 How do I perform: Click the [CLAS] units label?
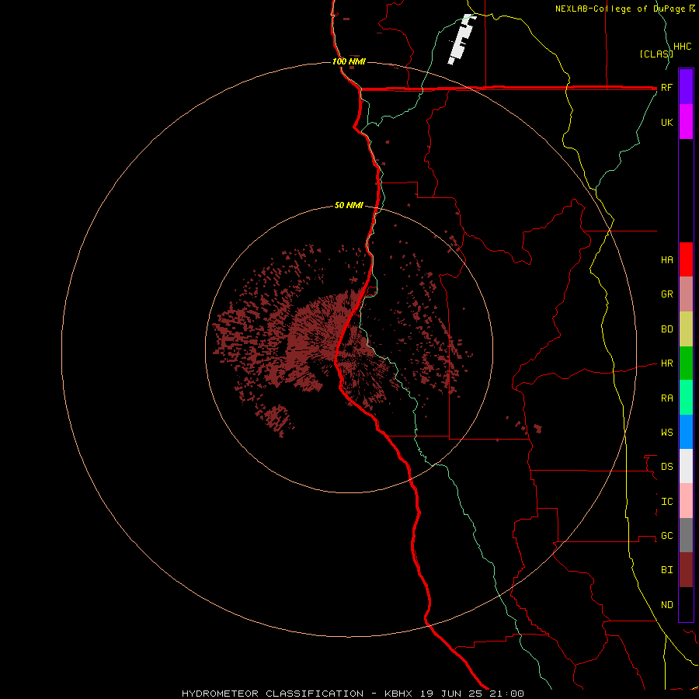(656, 54)
